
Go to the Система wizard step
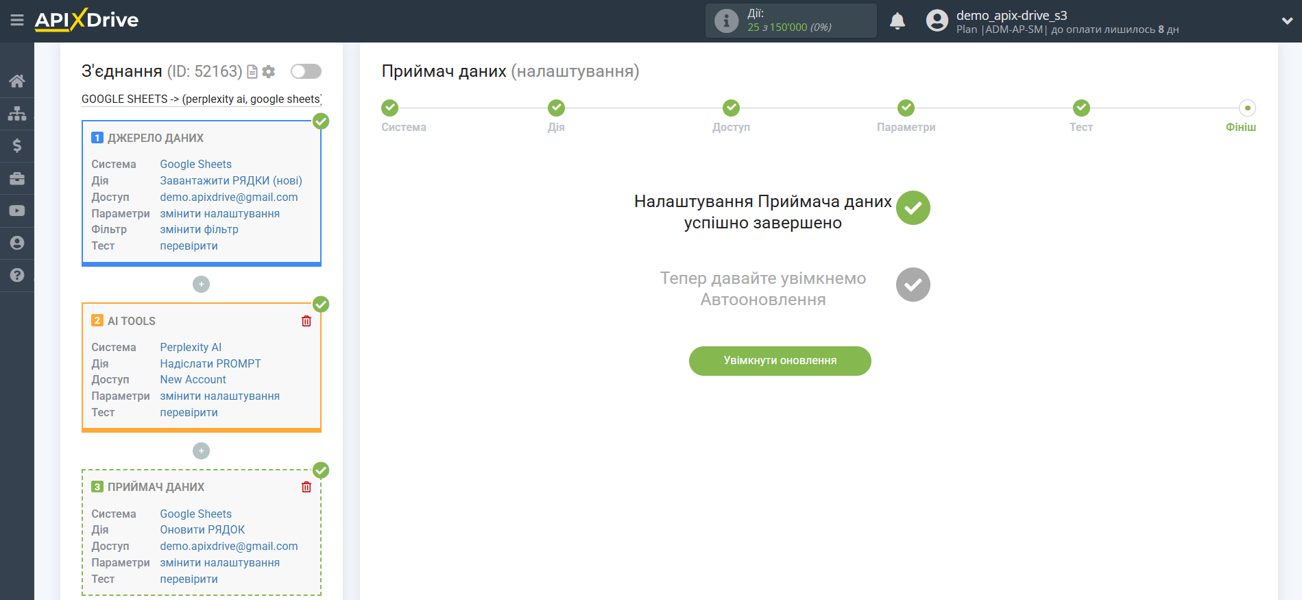click(390, 108)
